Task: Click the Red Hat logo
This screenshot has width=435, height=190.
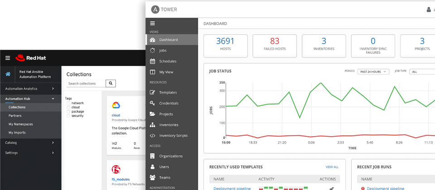Action: 30,58
